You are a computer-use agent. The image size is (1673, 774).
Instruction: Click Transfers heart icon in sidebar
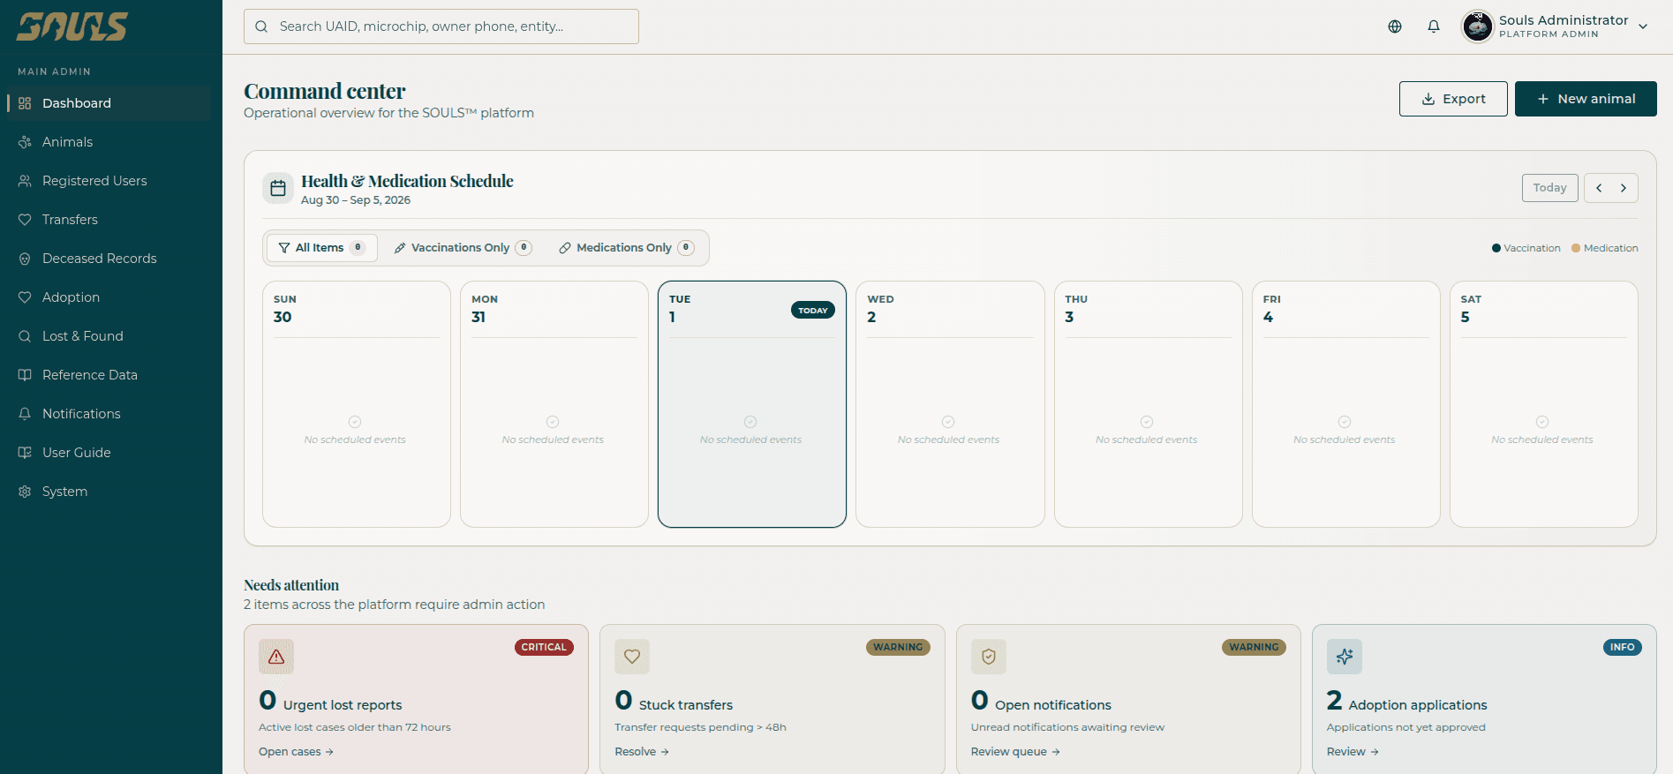25,220
